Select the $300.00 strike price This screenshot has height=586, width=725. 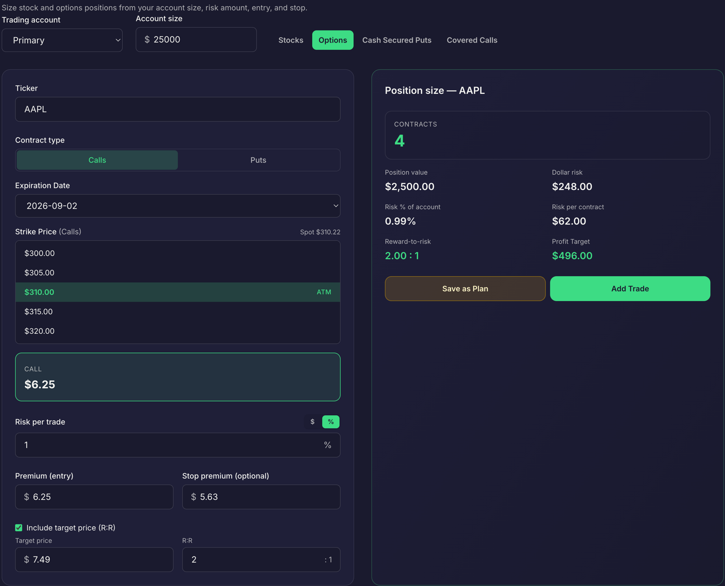pyautogui.click(x=178, y=253)
